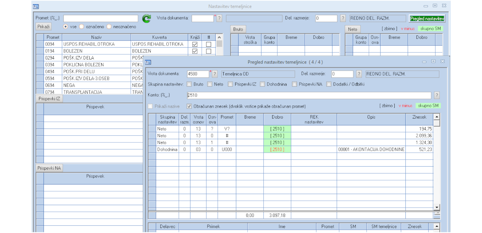Click the green skupno SM legend in the Pregled window

[428, 106]
